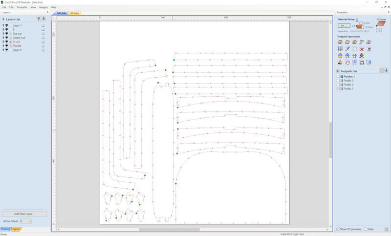Open color dropdown for In cut layer
This screenshot has width=391, height=236.
click(x=7, y=42)
